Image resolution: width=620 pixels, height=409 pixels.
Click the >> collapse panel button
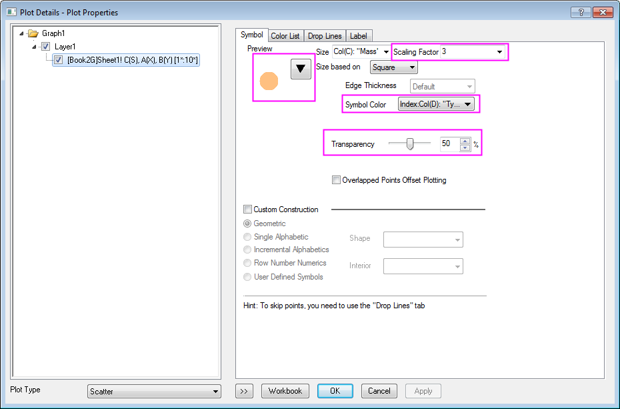pyautogui.click(x=245, y=391)
